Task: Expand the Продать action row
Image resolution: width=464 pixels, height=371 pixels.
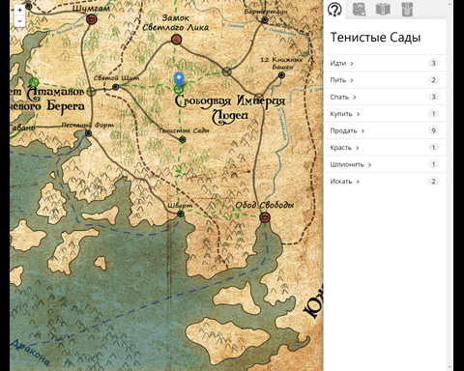Action: point(385,130)
